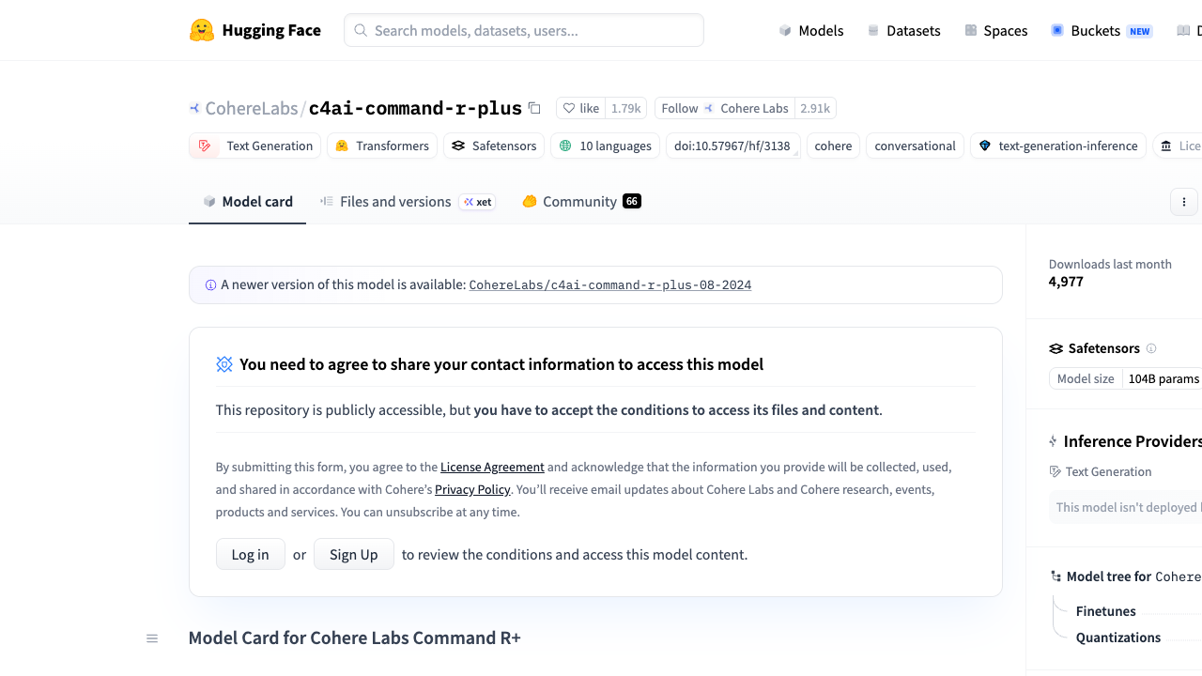Click the Log in button
Viewport: 1202px width, 676px height.
(251, 554)
